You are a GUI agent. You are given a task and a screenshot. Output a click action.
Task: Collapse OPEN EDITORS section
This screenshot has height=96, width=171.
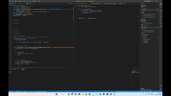[143, 5]
